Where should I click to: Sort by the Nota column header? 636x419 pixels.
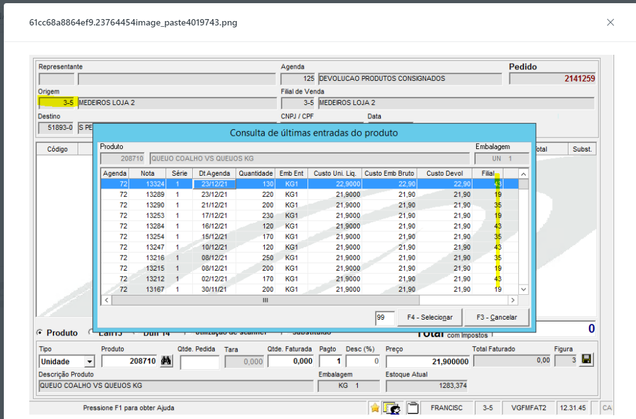point(147,173)
